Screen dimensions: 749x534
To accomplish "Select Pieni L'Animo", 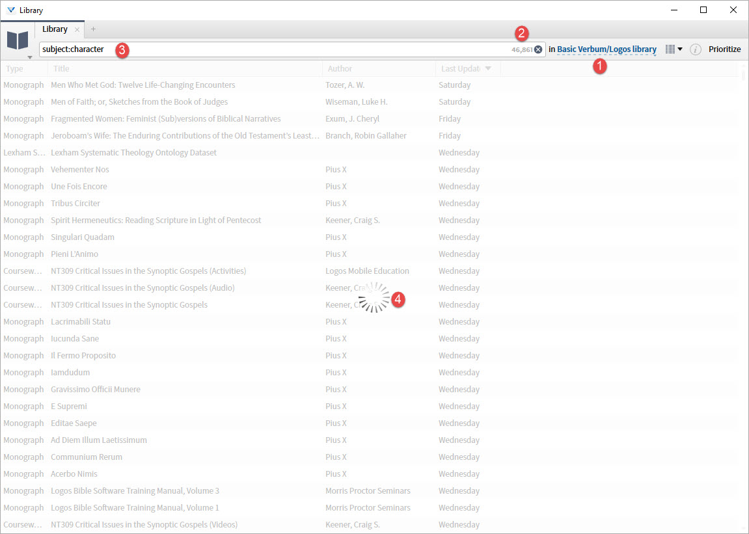I will coord(75,254).
